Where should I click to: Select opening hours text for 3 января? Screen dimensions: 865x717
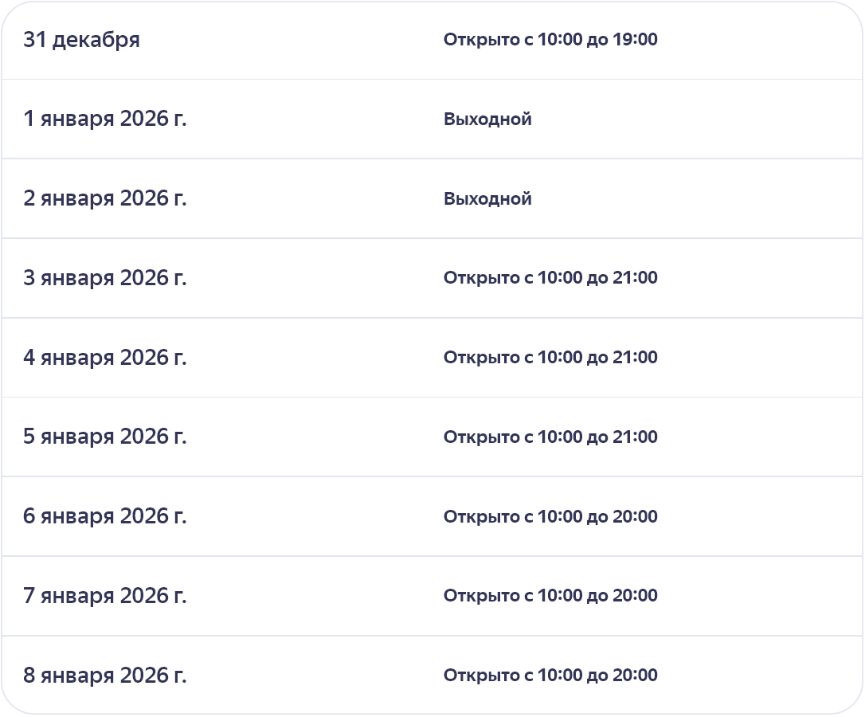(550, 278)
